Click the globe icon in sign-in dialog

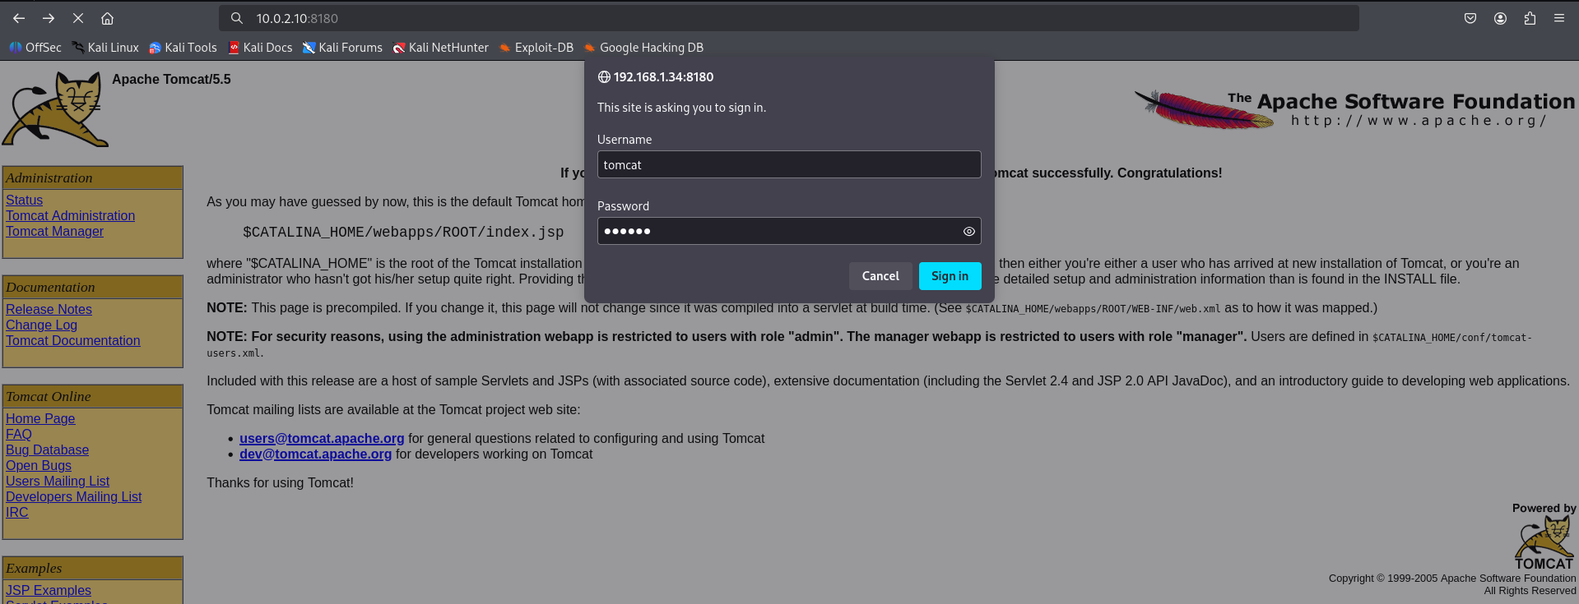click(604, 77)
